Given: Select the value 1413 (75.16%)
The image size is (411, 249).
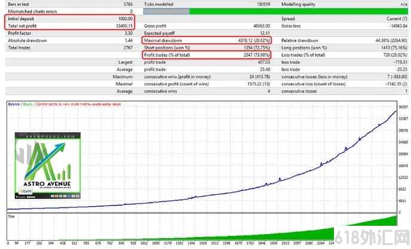Looking at the screenshot, I should pos(394,48).
